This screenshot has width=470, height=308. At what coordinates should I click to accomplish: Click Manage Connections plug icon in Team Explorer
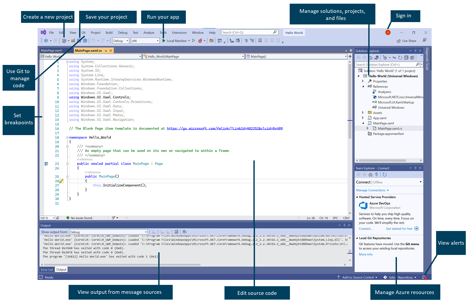pos(376,174)
